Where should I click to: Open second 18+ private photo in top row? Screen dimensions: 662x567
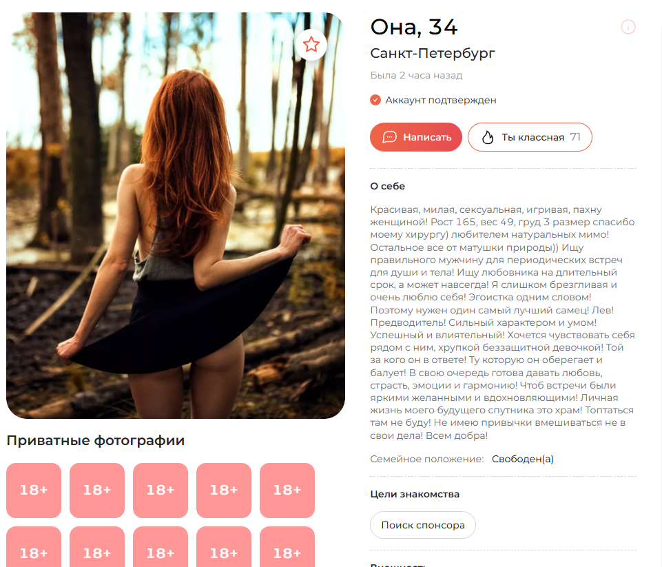click(x=97, y=490)
